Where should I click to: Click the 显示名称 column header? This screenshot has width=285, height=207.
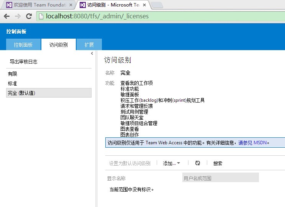tap(116, 178)
